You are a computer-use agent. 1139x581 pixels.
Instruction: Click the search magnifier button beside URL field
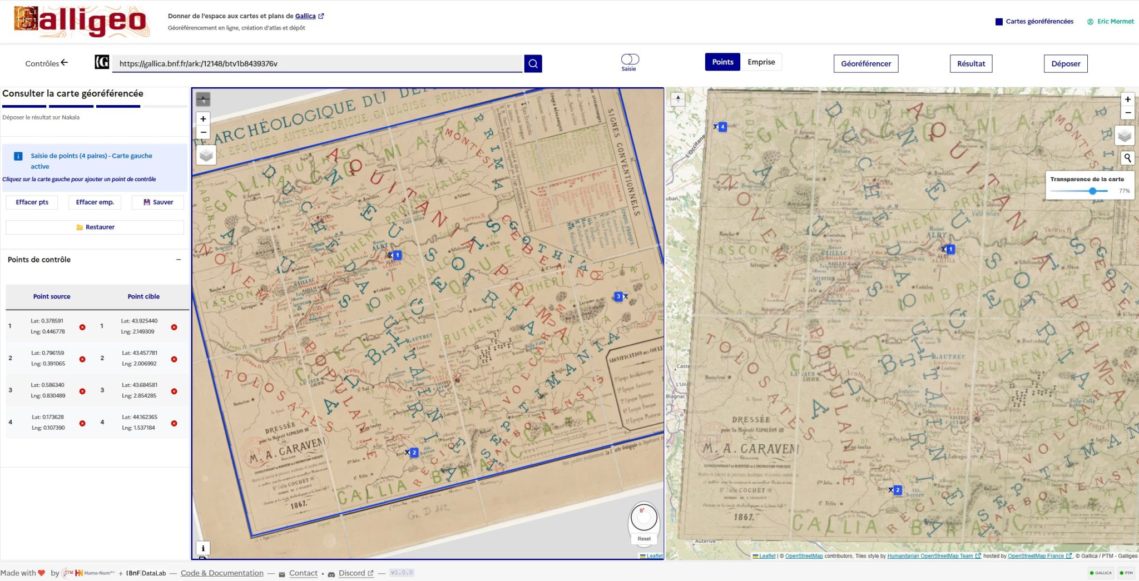pos(533,63)
